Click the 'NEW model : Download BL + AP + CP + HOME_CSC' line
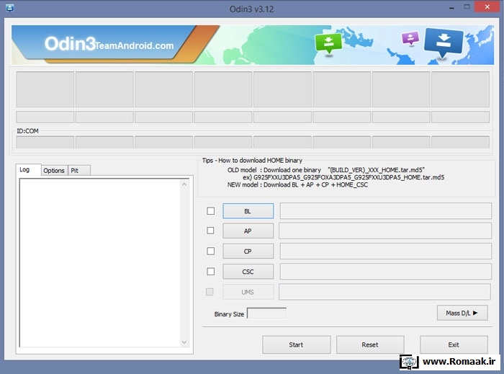The width and height of the screenshot is (504, 374). point(297,184)
